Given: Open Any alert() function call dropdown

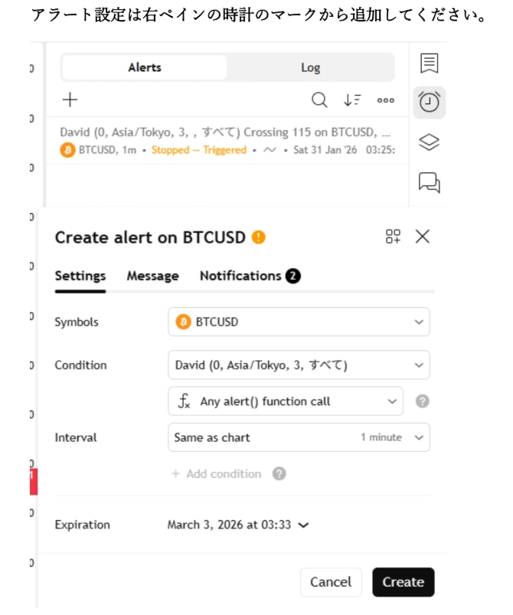Looking at the screenshot, I should click(285, 401).
